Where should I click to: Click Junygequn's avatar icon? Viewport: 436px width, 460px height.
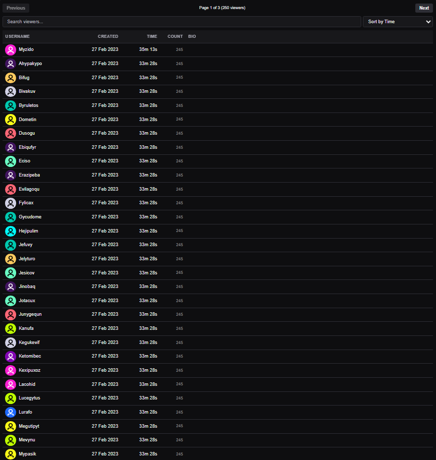11,315
